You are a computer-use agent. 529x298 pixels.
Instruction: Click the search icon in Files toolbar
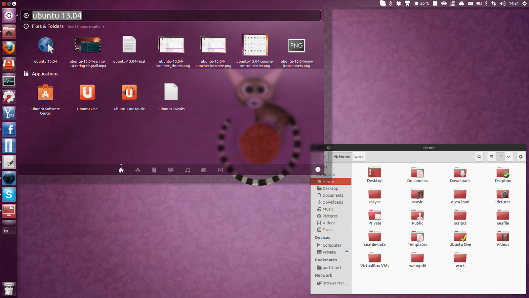(x=479, y=157)
